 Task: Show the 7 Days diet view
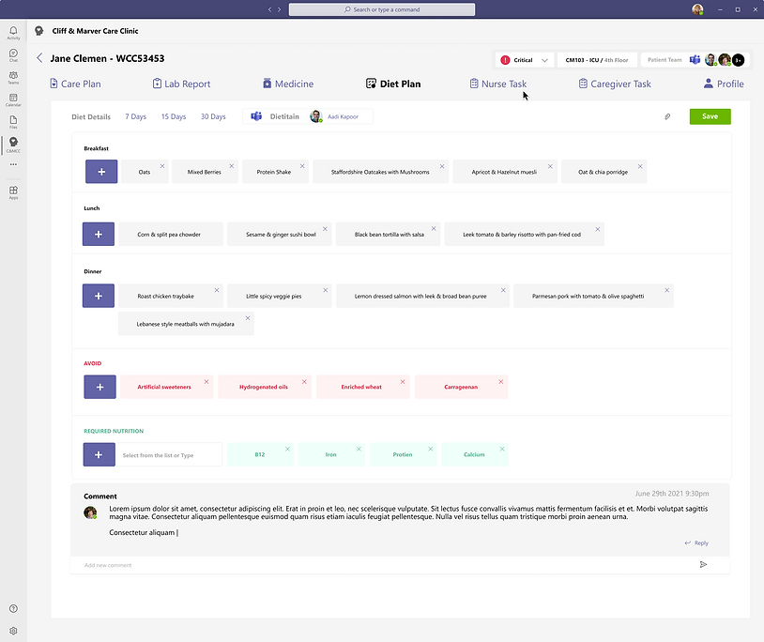point(135,116)
